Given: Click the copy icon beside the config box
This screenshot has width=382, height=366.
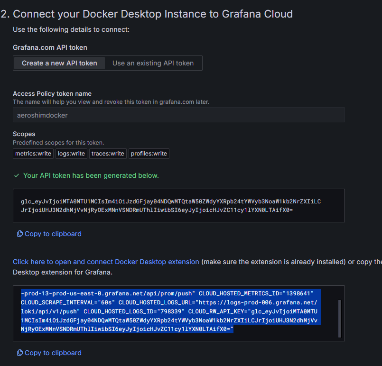Looking at the screenshot, I should (x=20, y=353).
